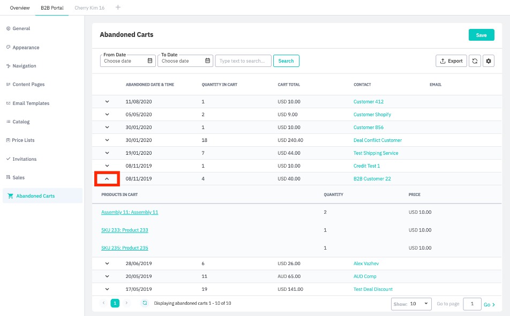Screen dimensions: 510x316
Task: Expand the Customer 412 cart row
Action: [x=107, y=102]
